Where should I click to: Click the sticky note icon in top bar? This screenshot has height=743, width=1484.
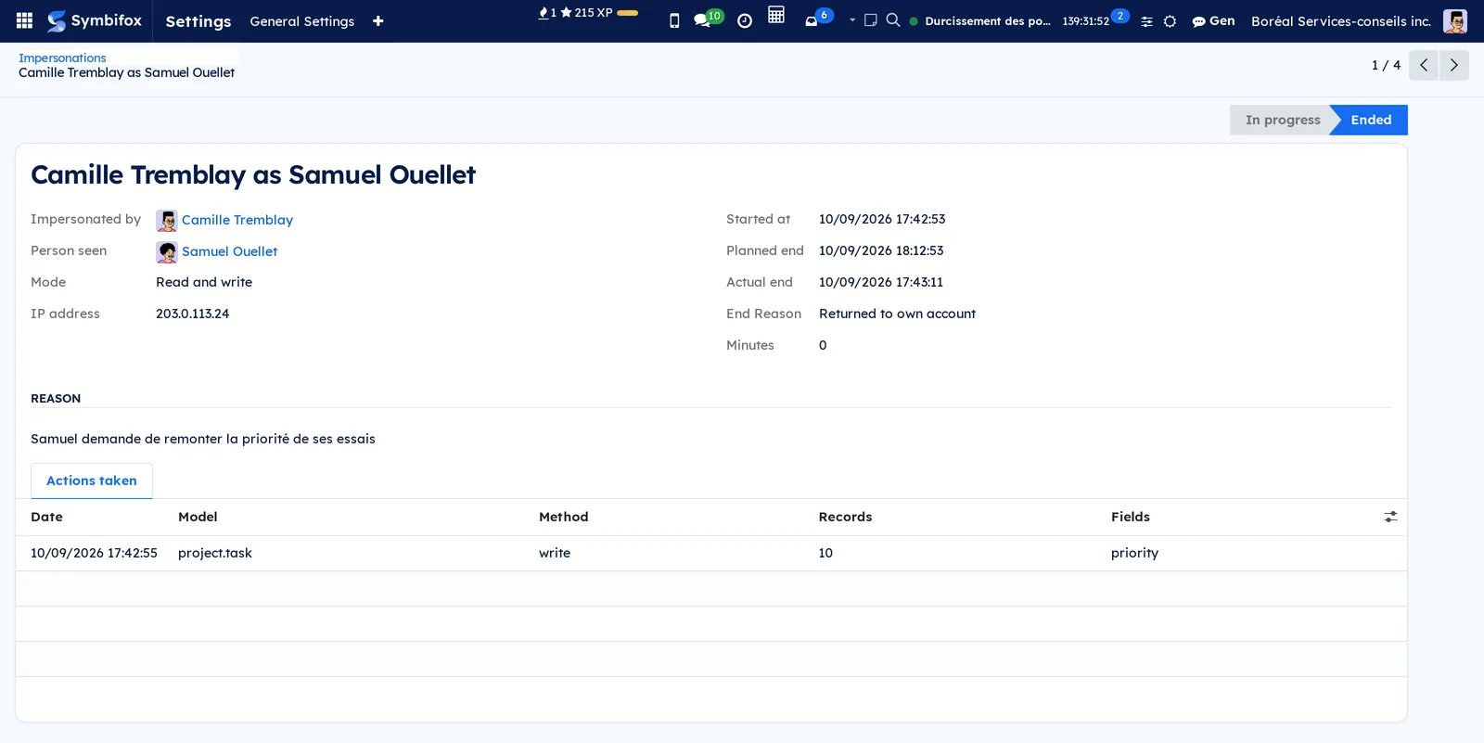871,19
